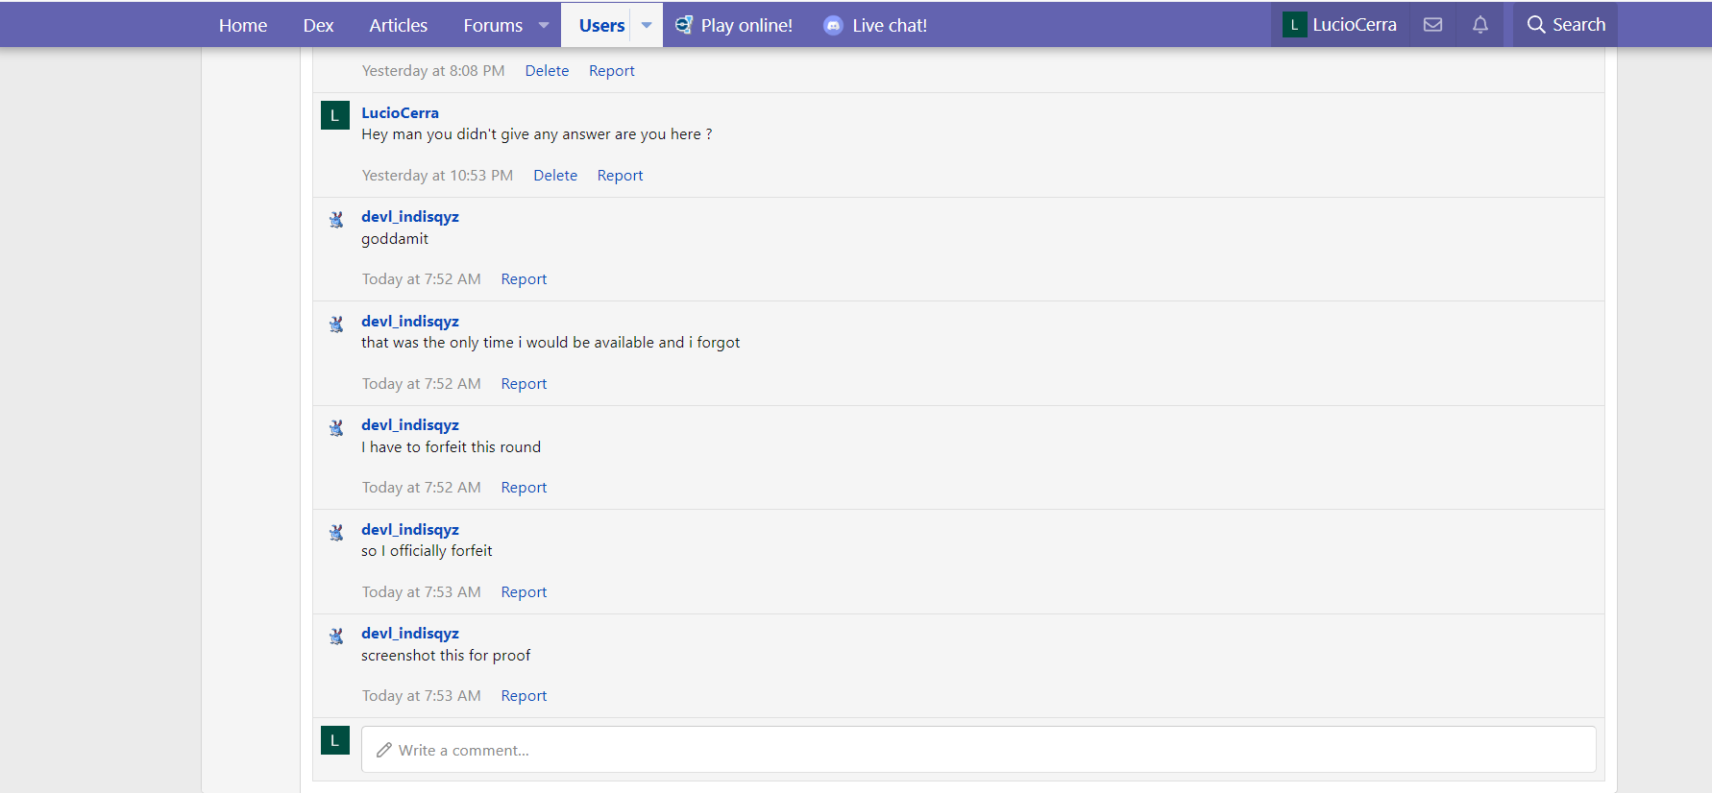Open devl_indisqyz name above 'so I officially forfeit'
This screenshot has height=793, width=1712.
(x=410, y=530)
